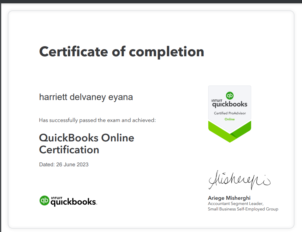Click the QuickBooks Online Certification title
The width and height of the screenshot is (302, 232).
(x=86, y=144)
